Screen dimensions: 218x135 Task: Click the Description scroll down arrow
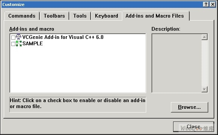coord(205,89)
